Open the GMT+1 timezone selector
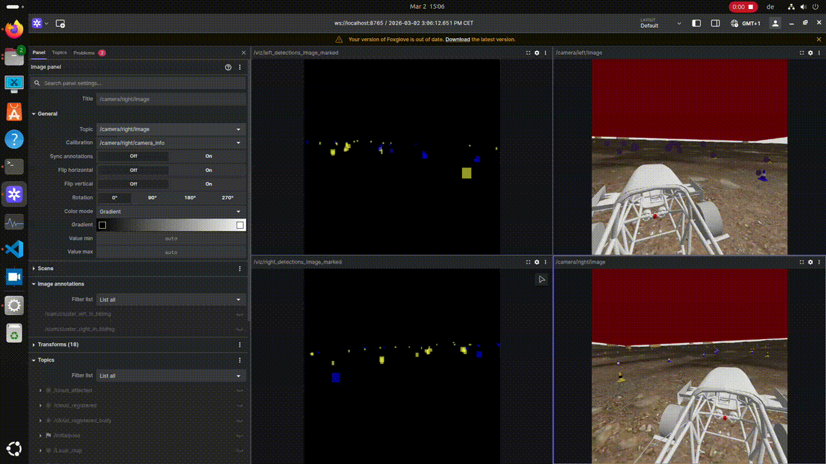826x464 pixels. tap(746, 23)
